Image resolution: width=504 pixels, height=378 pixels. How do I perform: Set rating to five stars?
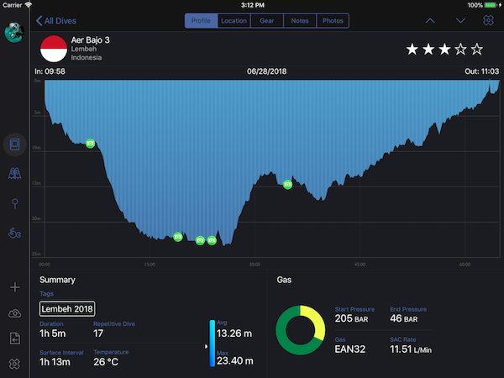click(477, 50)
